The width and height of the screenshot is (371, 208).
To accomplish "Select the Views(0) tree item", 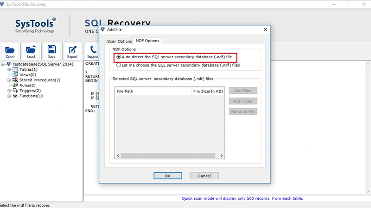I will [28, 75].
